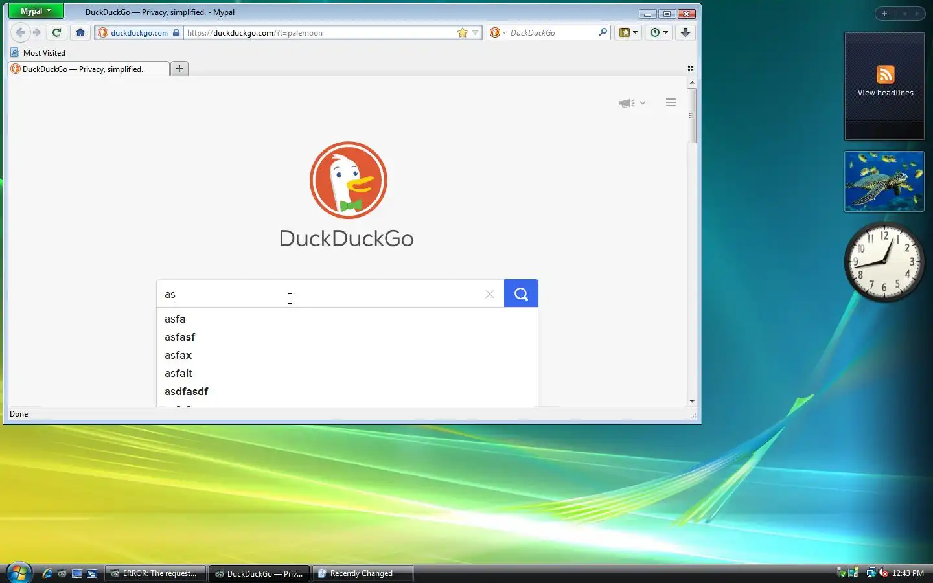Open the sea turtle slideshow gadget
933x583 pixels.
pos(884,181)
